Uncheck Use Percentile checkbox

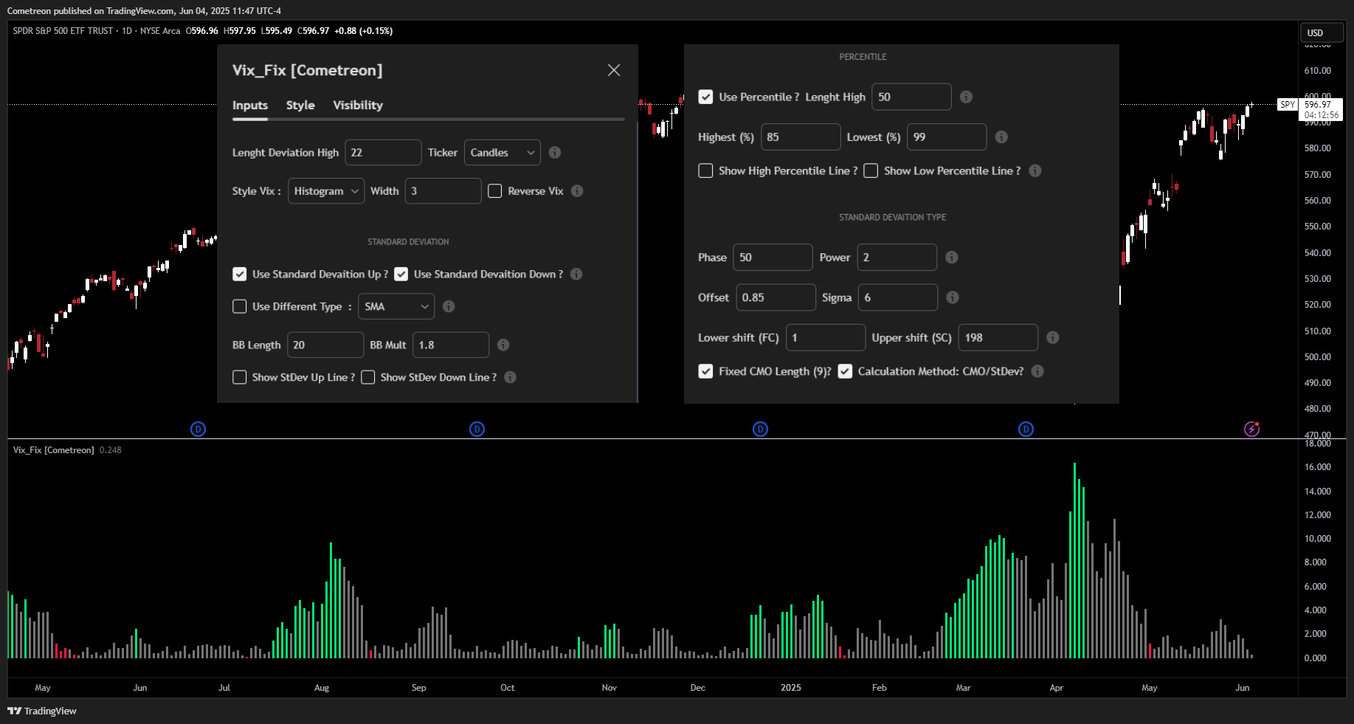pyautogui.click(x=706, y=97)
